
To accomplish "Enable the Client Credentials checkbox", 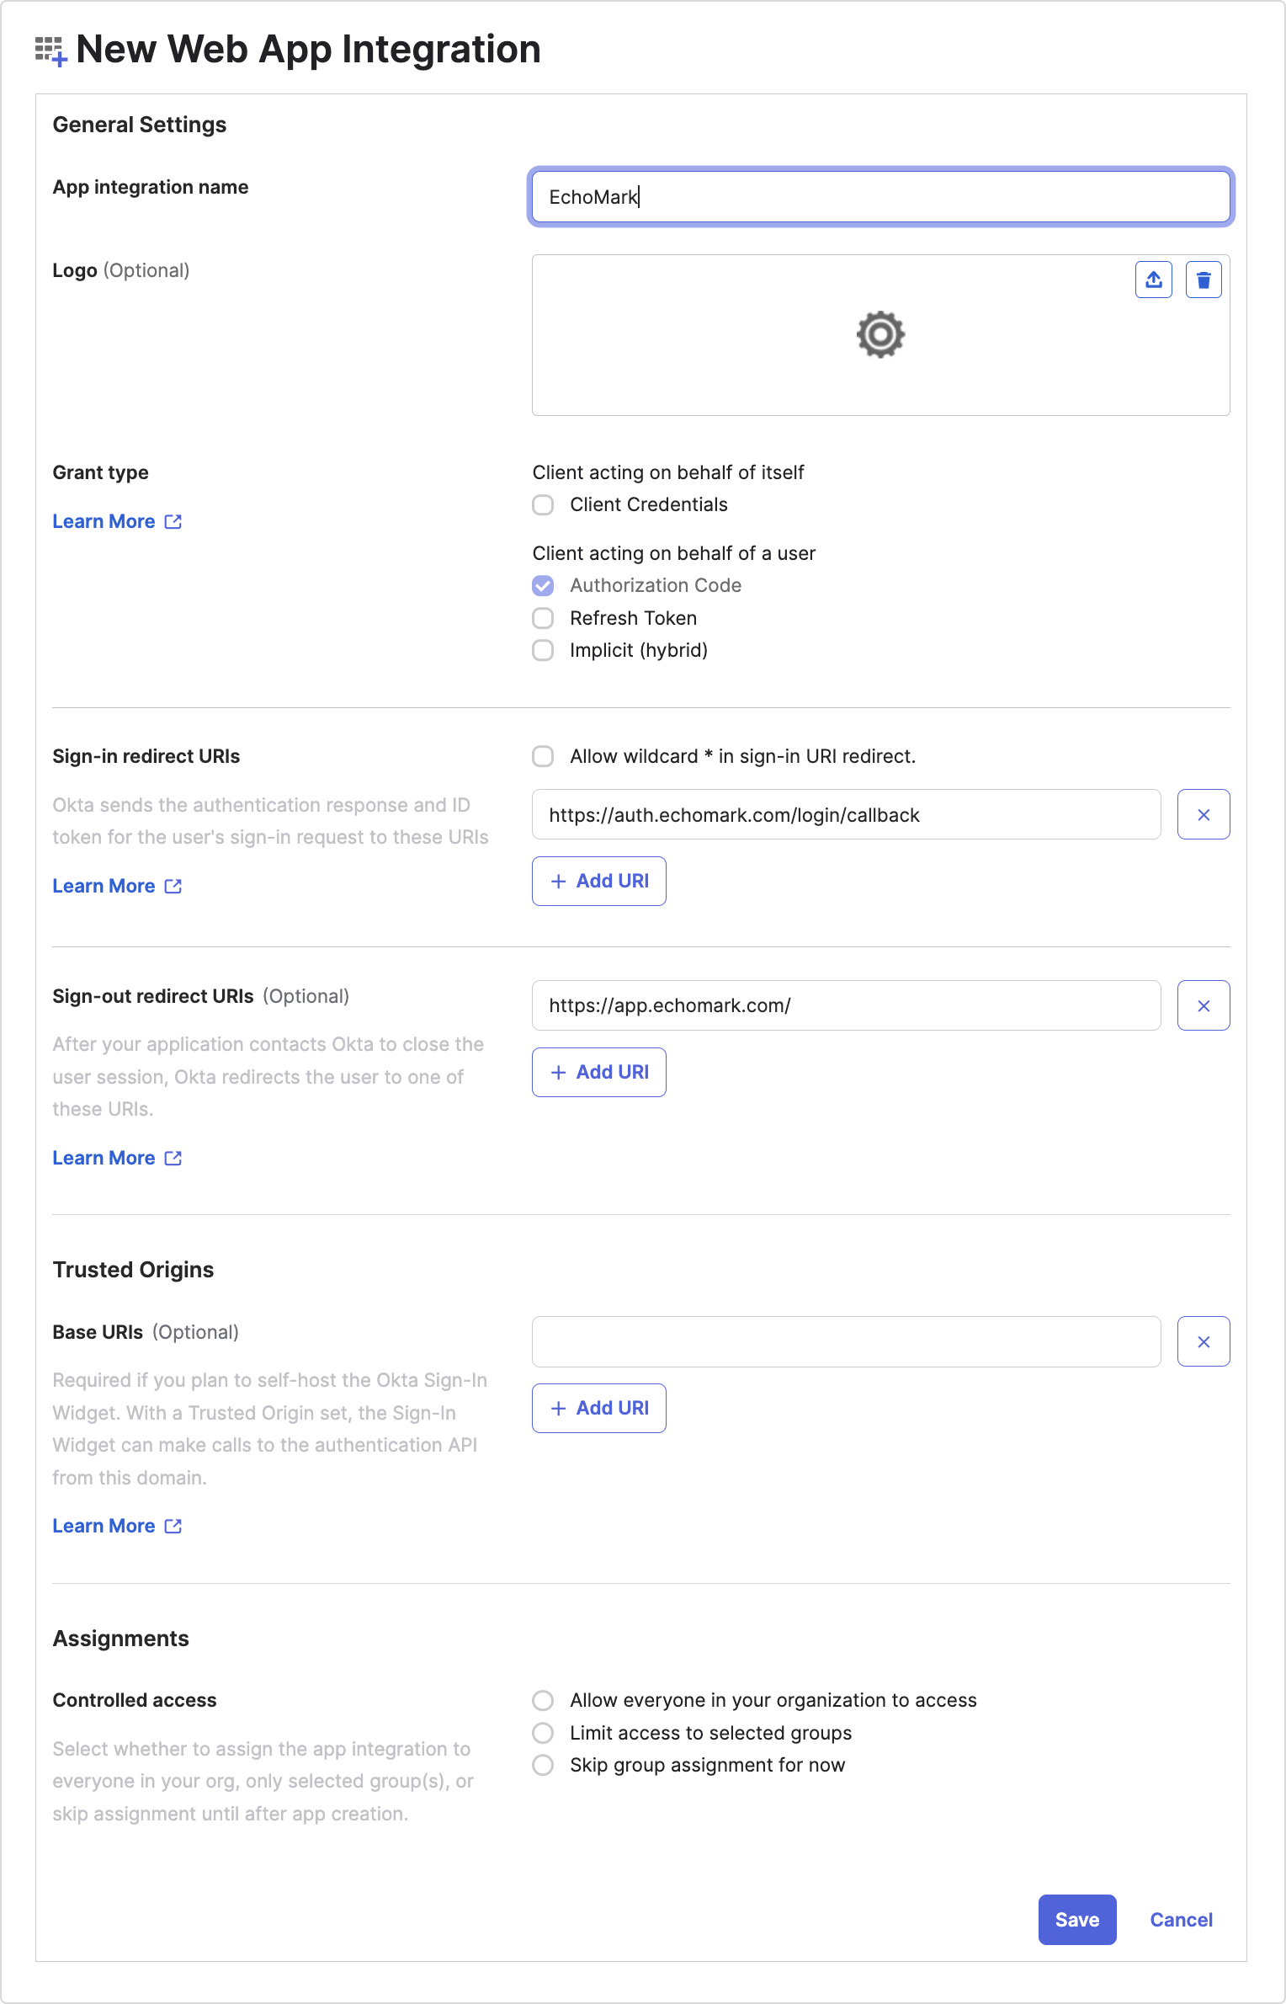I will click(543, 504).
